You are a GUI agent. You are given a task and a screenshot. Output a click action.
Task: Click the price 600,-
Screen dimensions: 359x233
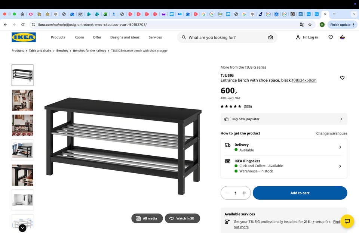[x=229, y=90]
